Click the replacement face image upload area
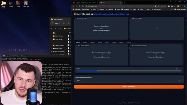187x105 pixels. point(156,55)
